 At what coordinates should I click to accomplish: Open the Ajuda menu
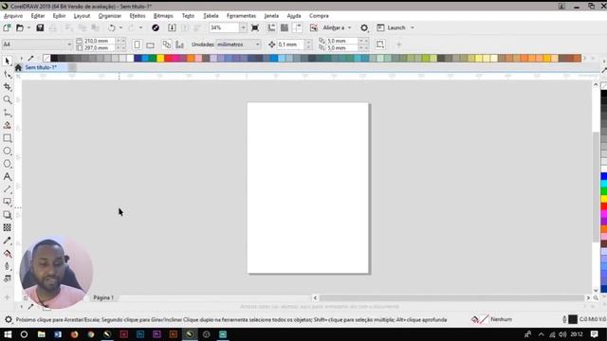(x=294, y=15)
